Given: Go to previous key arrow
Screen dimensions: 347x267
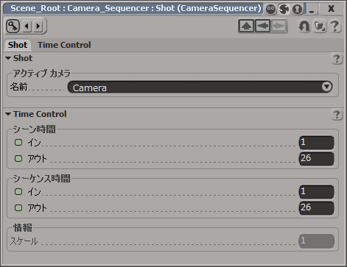Looking at the screenshot, I should pyautogui.click(x=27, y=26).
